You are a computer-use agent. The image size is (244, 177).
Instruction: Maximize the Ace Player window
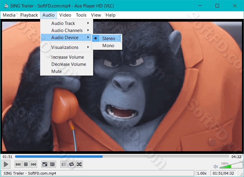click(217, 6)
